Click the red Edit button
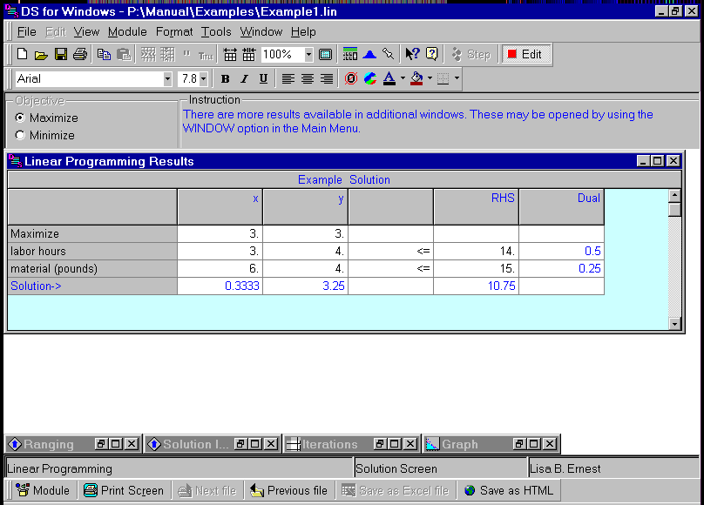 coord(525,54)
